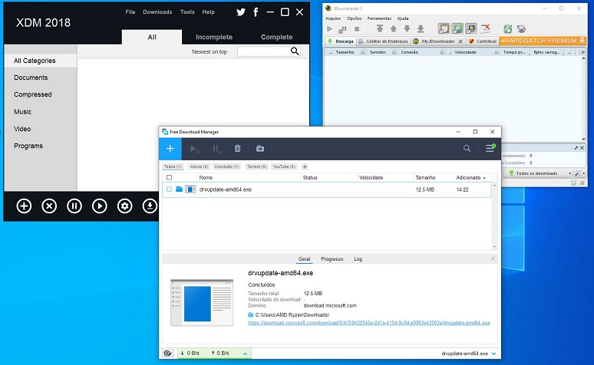Switch to the Progresso tab in FDM details
Image resolution: width=594 pixels, height=365 pixels.
[332, 259]
